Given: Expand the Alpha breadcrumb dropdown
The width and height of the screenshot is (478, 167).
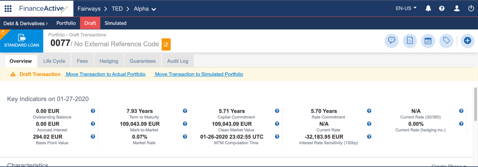Looking at the screenshot, I should click(145, 9).
